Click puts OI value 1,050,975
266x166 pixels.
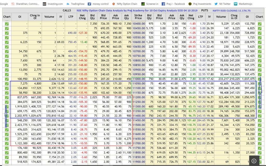[248, 97]
